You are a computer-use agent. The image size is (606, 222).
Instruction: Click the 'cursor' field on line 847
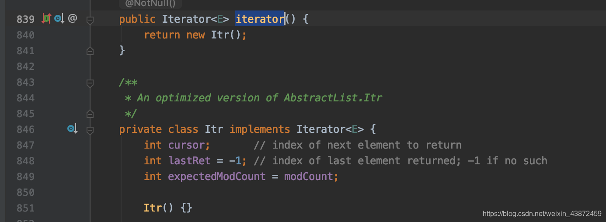point(186,145)
